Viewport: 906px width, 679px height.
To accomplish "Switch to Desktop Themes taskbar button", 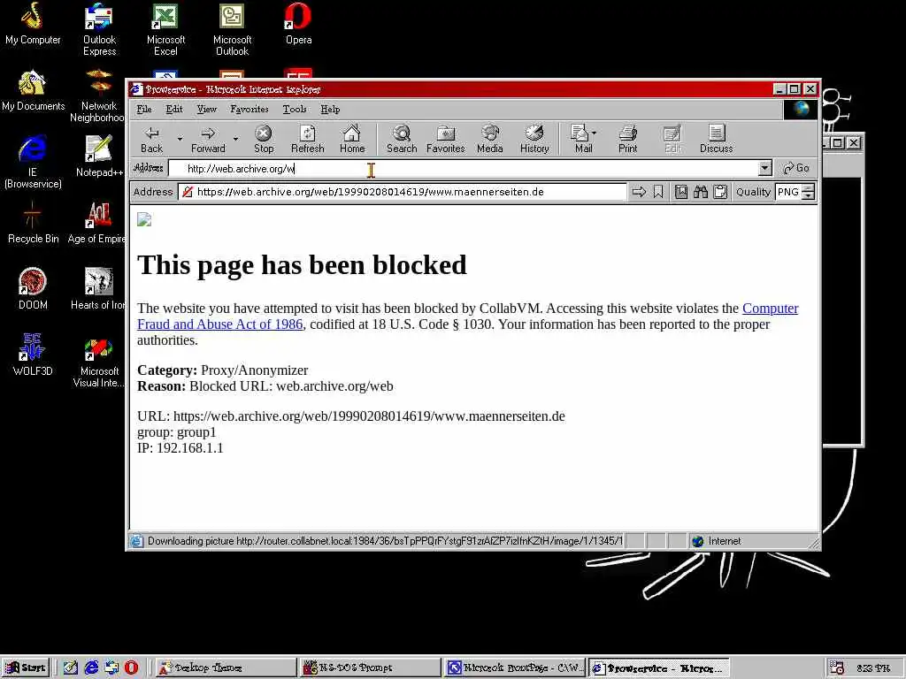I will [226, 668].
